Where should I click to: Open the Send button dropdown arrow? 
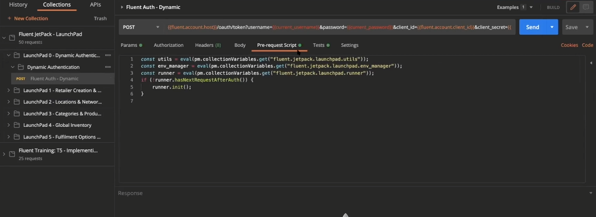(x=552, y=27)
